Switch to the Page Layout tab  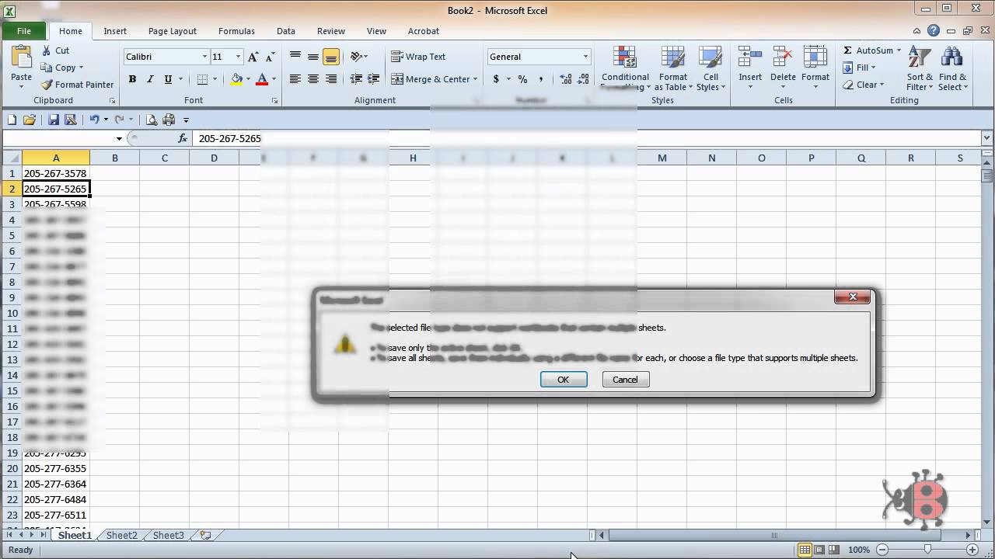pyautogui.click(x=173, y=31)
